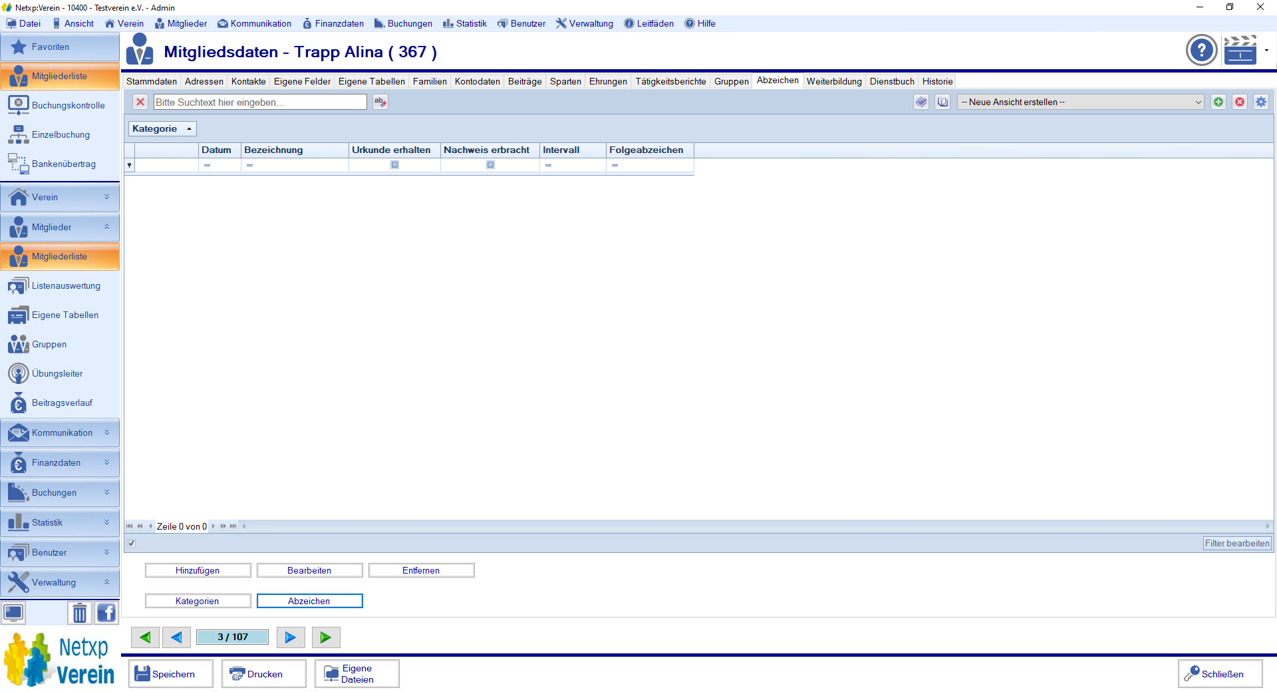Click the search text input field
1277x692 pixels.
point(260,102)
